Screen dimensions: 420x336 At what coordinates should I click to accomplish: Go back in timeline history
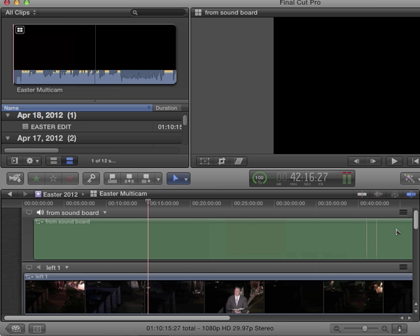[x=10, y=194]
